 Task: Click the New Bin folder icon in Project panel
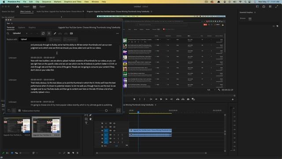(69, 153)
